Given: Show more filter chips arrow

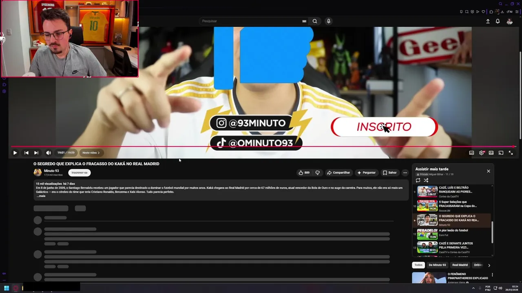Looking at the screenshot, I should (x=489, y=265).
